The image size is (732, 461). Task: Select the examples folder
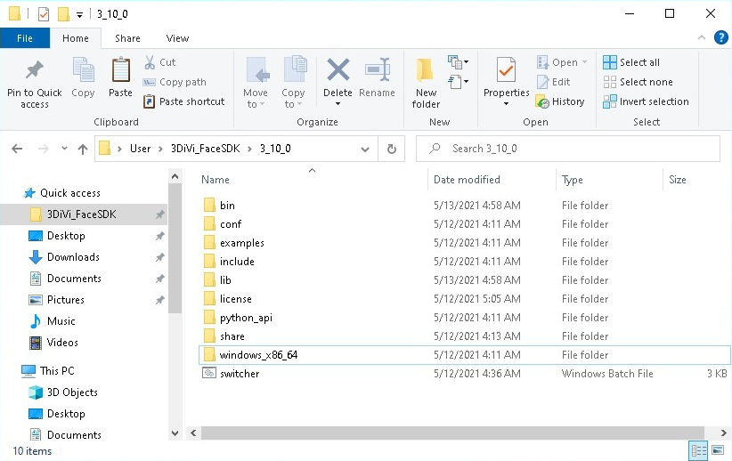click(x=242, y=243)
